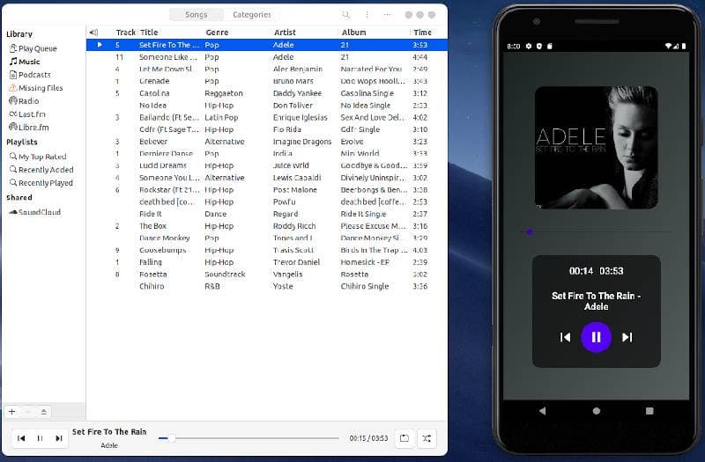Select the Gasolina song row
Screen dimensions: 705x462
pos(267,93)
